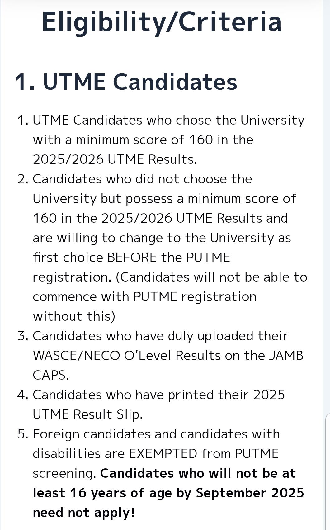The image size is (330, 530).
Task: Click "WASCE/NECO O'Level Results on the JAMB" line
Action: 168,356
